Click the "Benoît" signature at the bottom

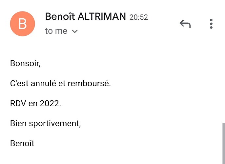tap(22, 143)
